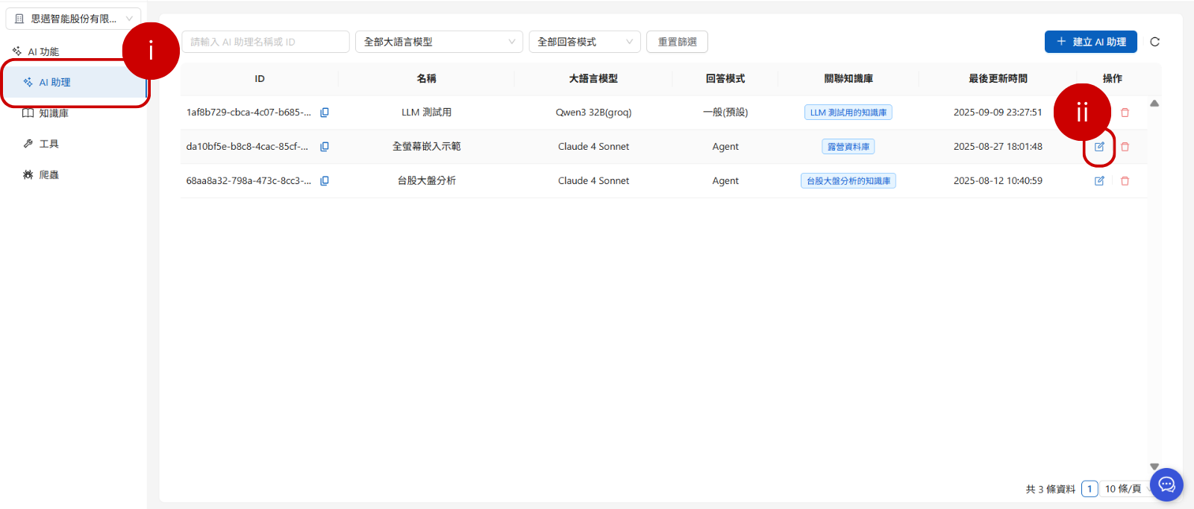Open the 全部大語言模型 filter dropdown
1194x509 pixels.
coord(439,42)
